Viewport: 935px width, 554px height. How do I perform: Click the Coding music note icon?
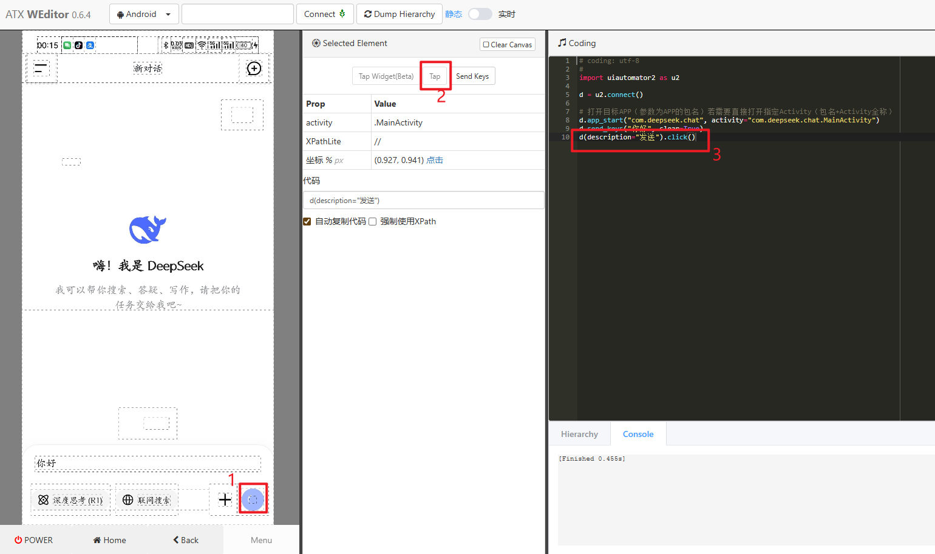pos(562,43)
